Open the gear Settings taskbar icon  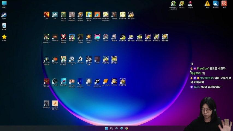(116, 128)
